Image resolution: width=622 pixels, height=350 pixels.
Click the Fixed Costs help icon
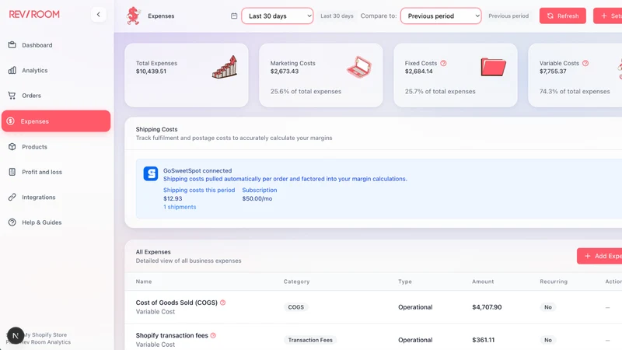point(443,63)
